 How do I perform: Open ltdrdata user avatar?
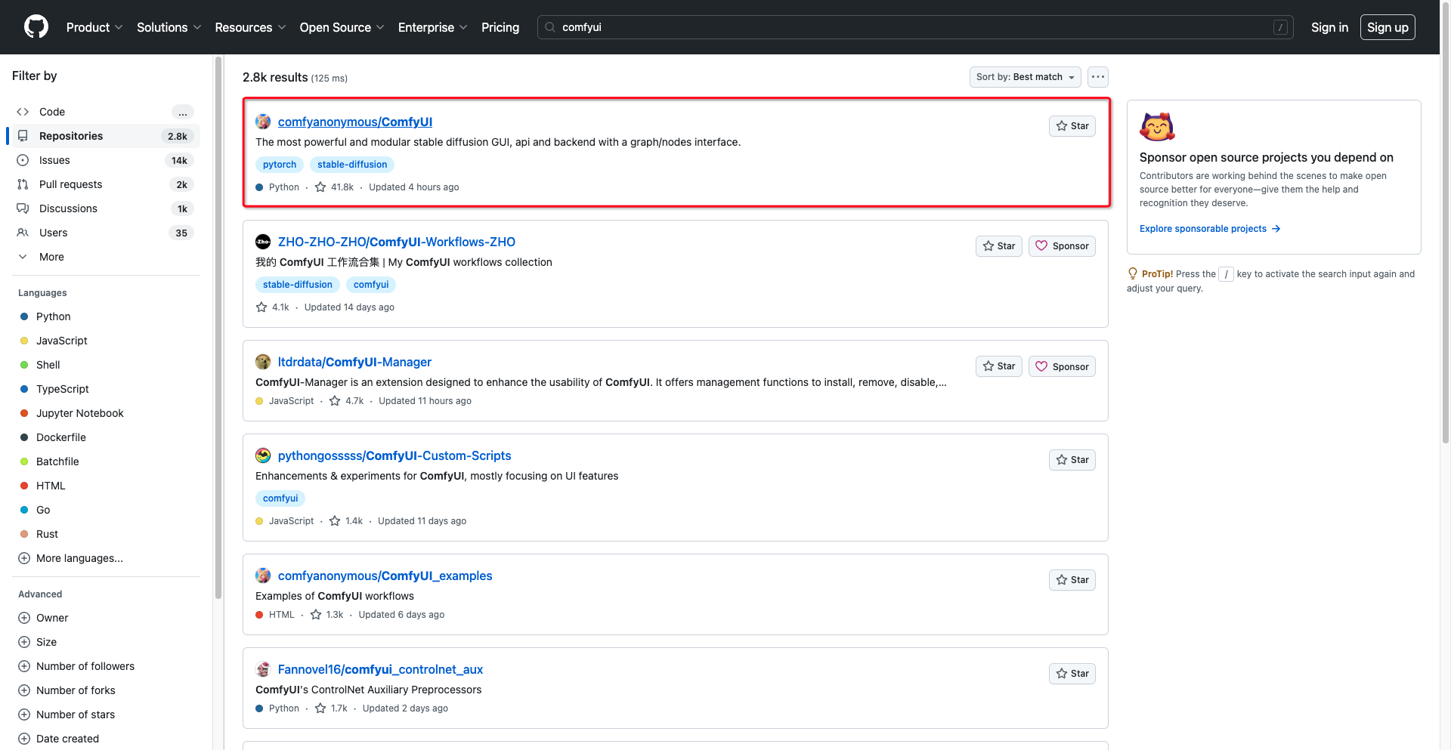coord(263,363)
